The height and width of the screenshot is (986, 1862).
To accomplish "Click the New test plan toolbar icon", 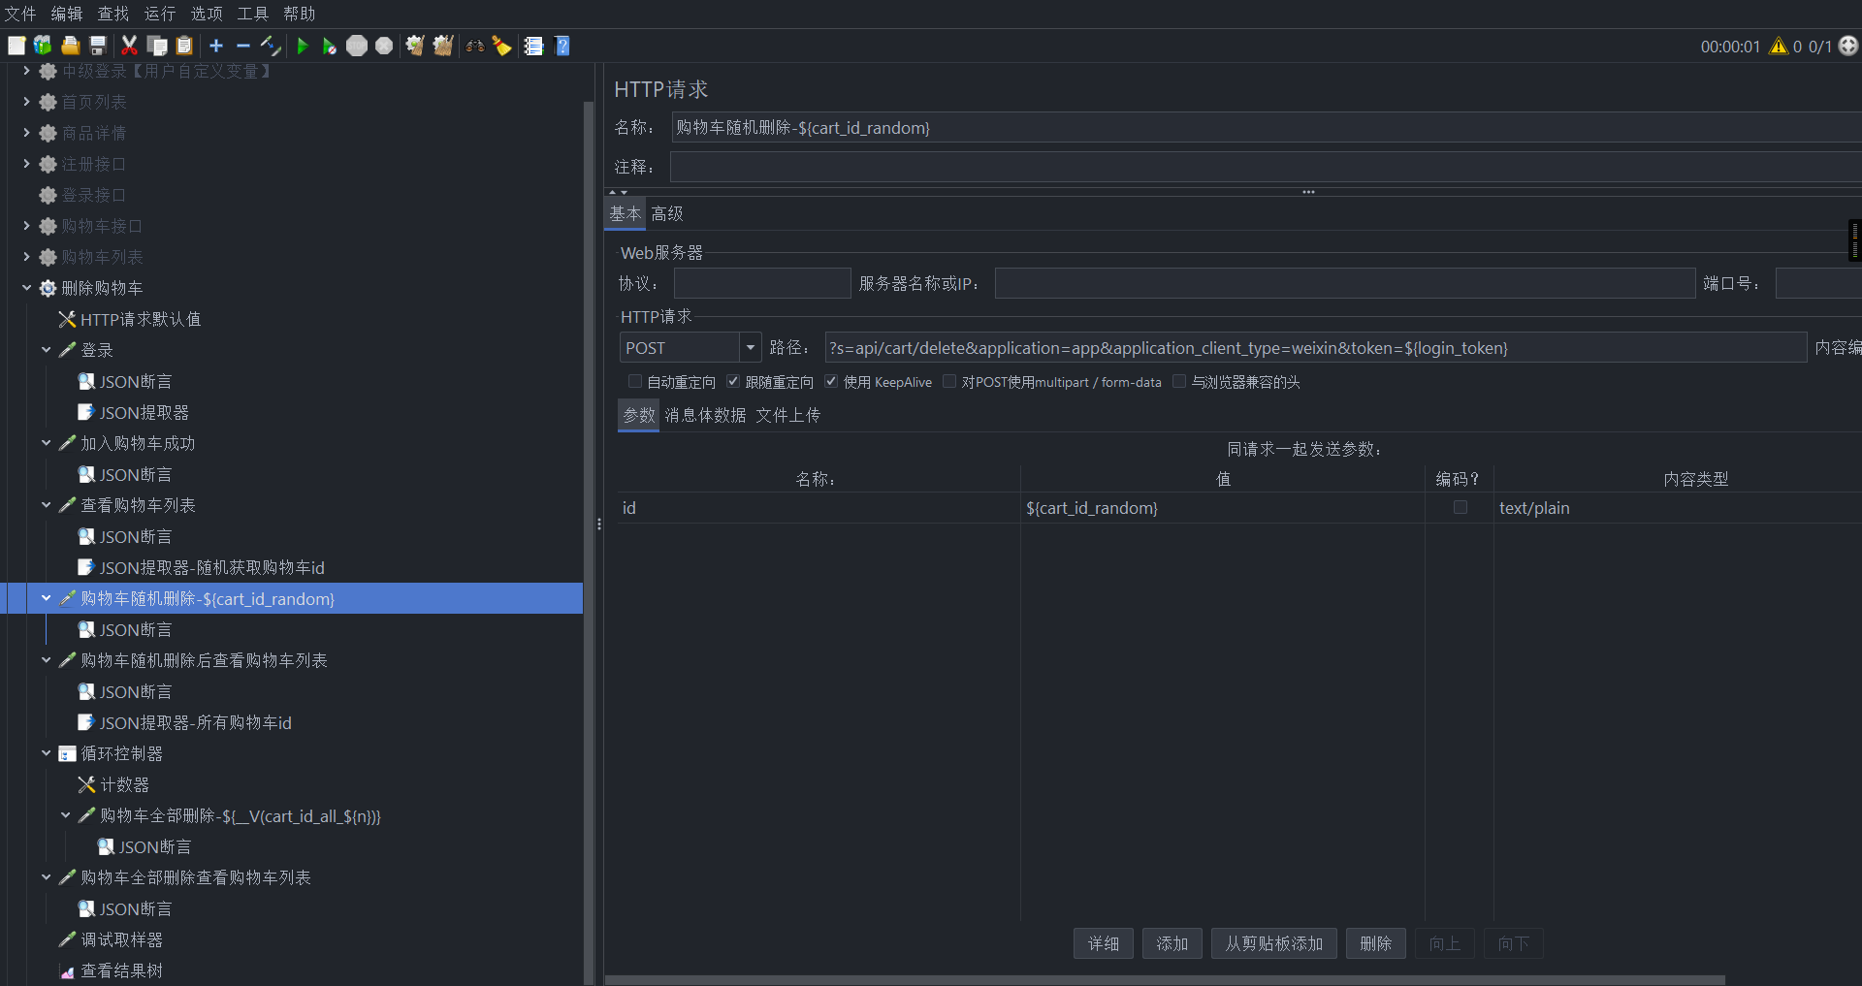I will (16, 46).
